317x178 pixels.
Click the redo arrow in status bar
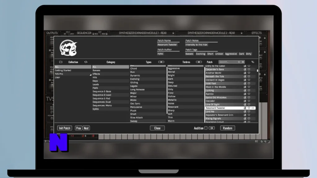point(265,142)
